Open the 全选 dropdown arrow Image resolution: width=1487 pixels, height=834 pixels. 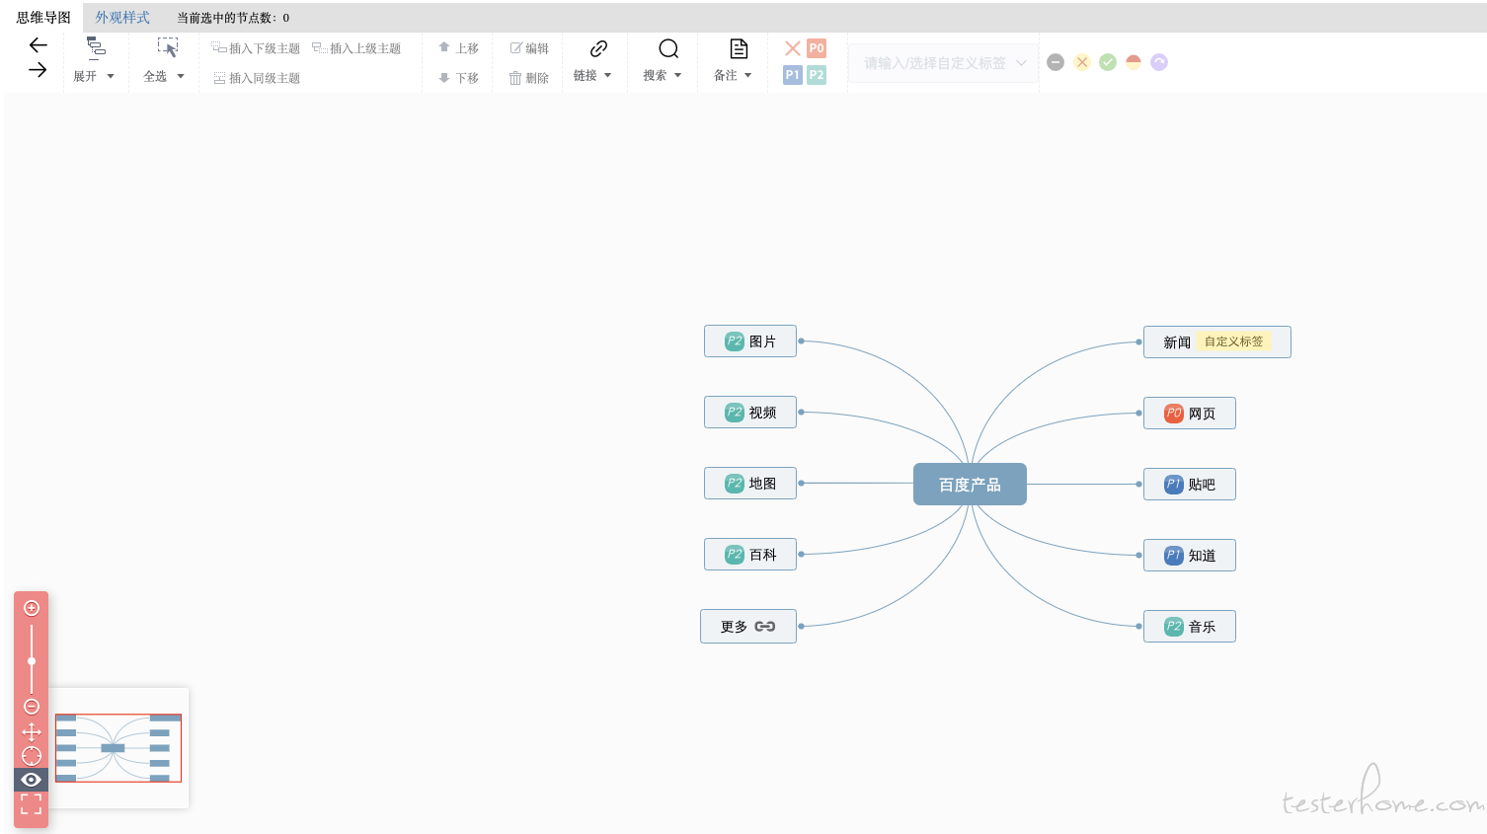(181, 76)
